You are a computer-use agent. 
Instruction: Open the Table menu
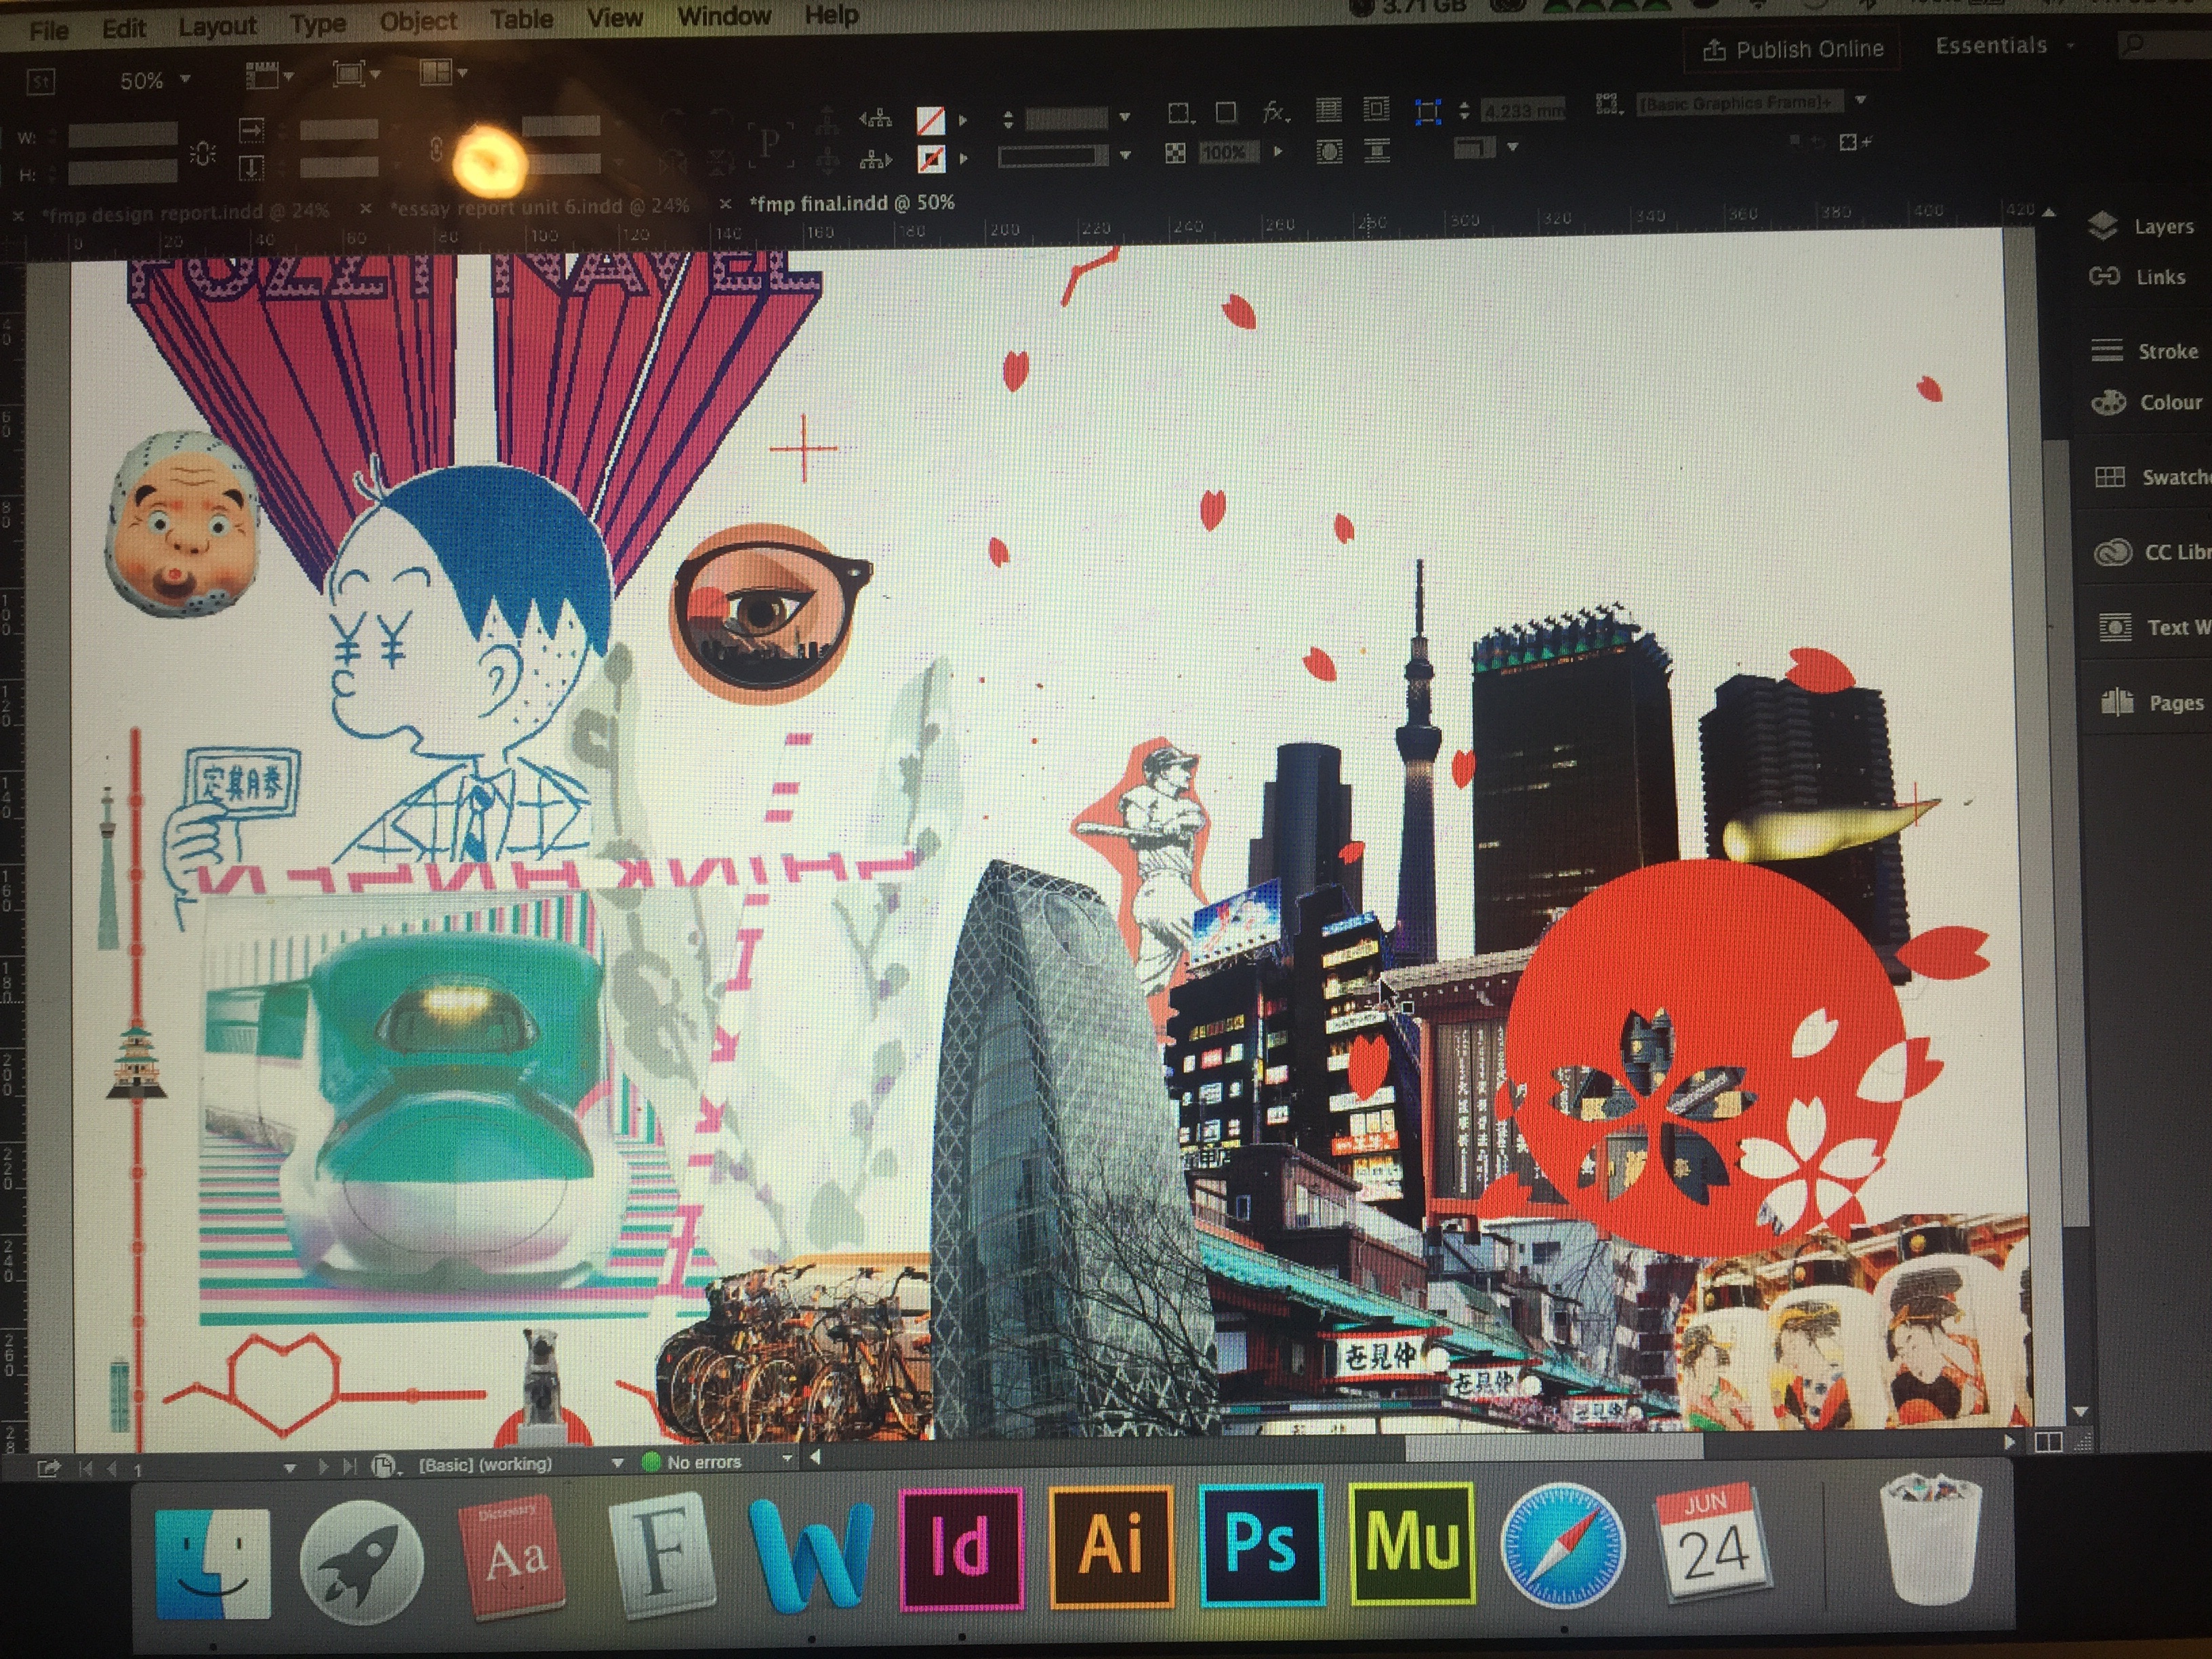tap(521, 19)
